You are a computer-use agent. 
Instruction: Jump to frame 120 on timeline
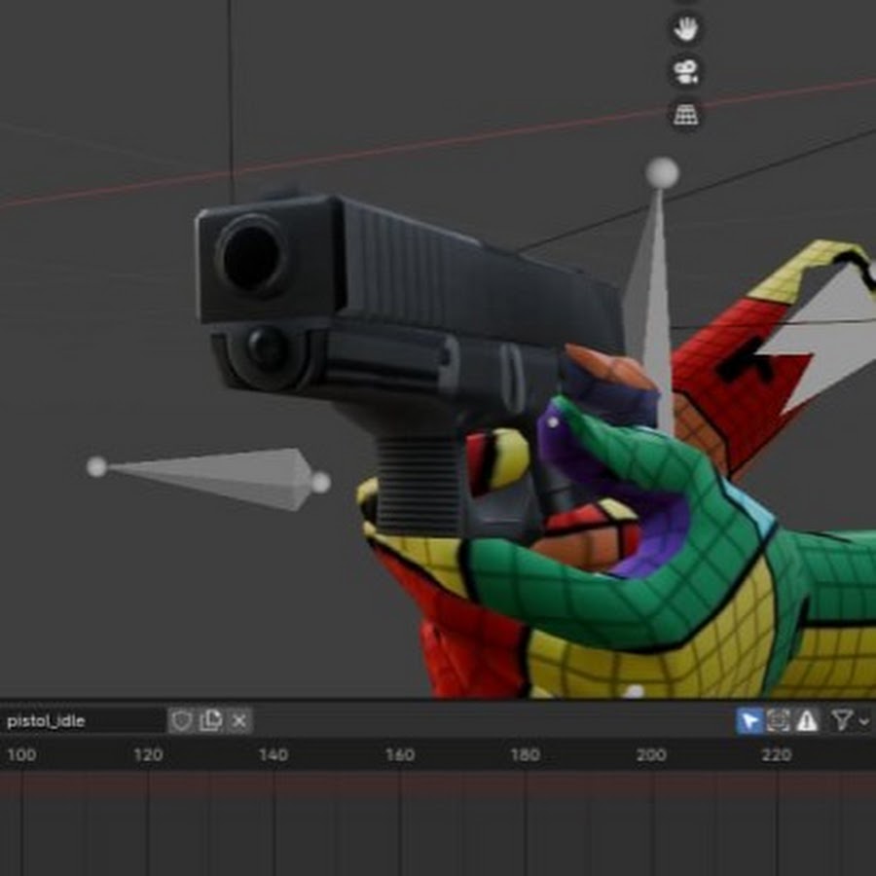(148, 755)
